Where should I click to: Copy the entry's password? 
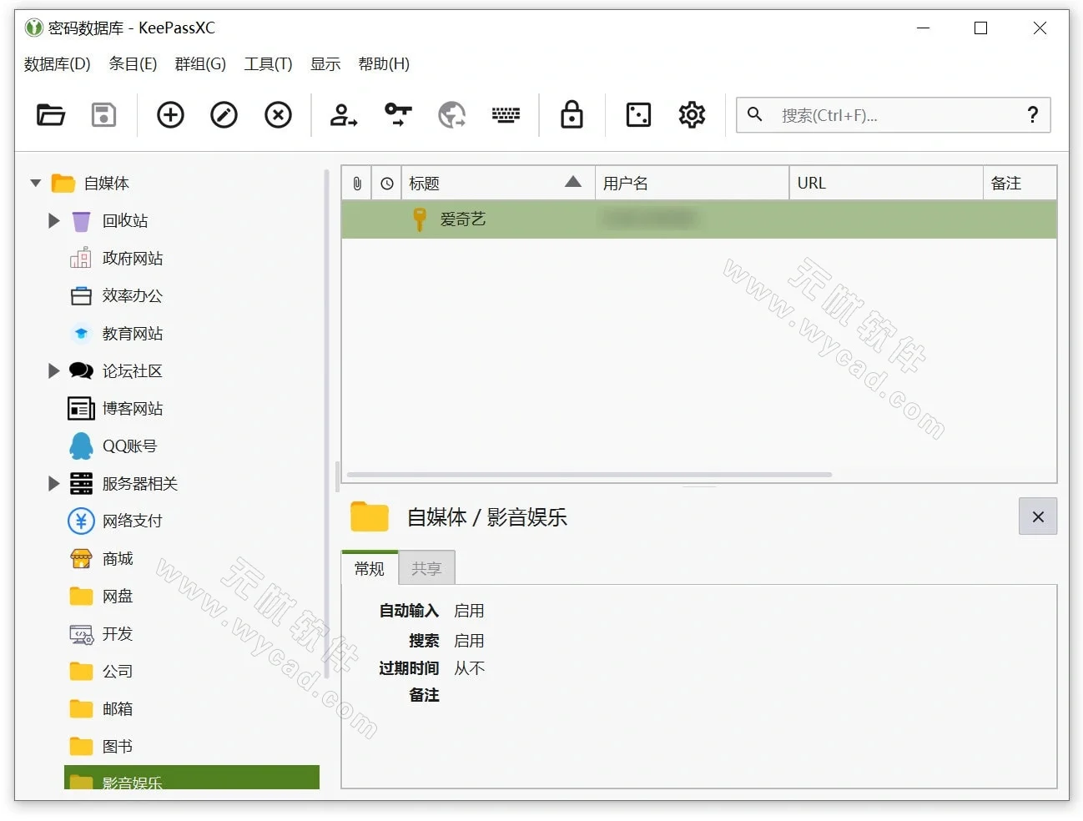[397, 115]
